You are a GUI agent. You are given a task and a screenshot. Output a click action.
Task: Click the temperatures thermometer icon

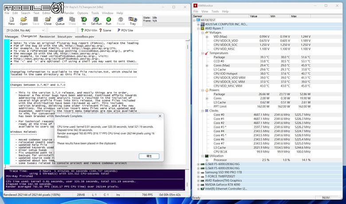point(207,53)
